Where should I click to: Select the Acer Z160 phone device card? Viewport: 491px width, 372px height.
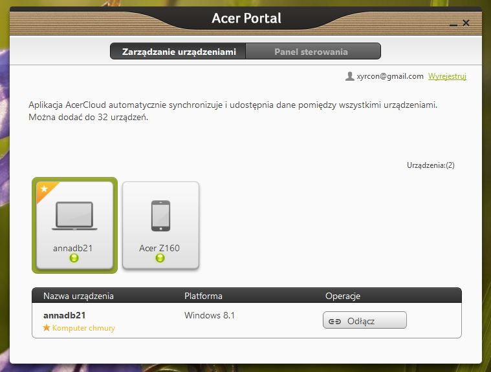[x=160, y=225]
